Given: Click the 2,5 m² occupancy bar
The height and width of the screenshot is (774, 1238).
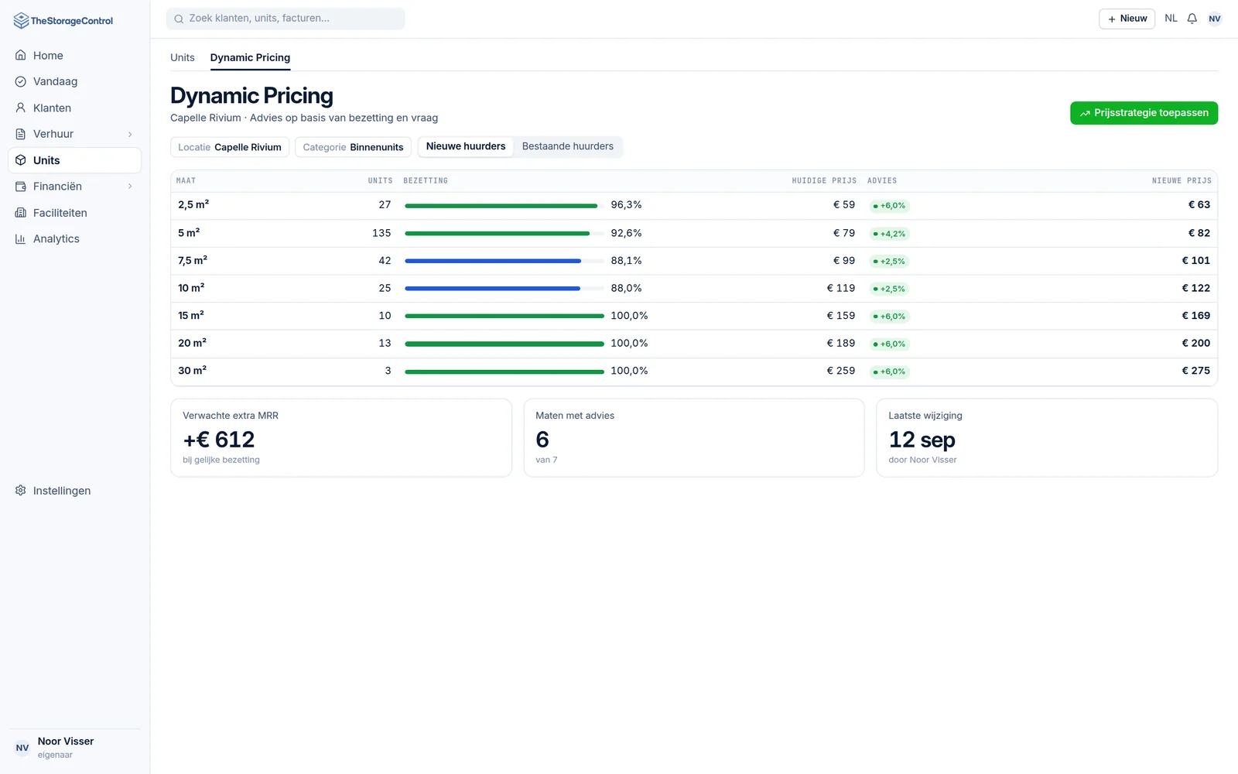Looking at the screenshot, I should pos(504,206).
